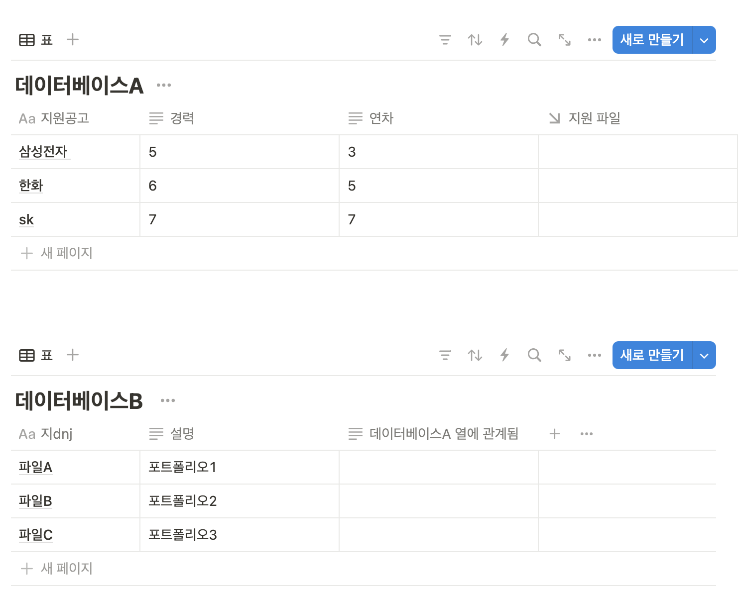Open the 지원 파일 property header
The image size is (738, 589).
click(x=594, y=118)
